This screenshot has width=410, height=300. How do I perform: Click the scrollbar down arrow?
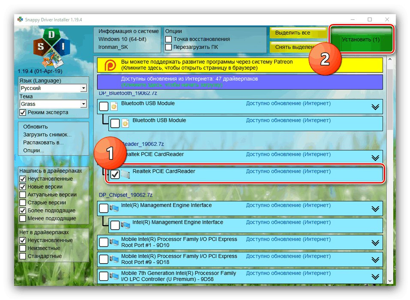[389, 281]
